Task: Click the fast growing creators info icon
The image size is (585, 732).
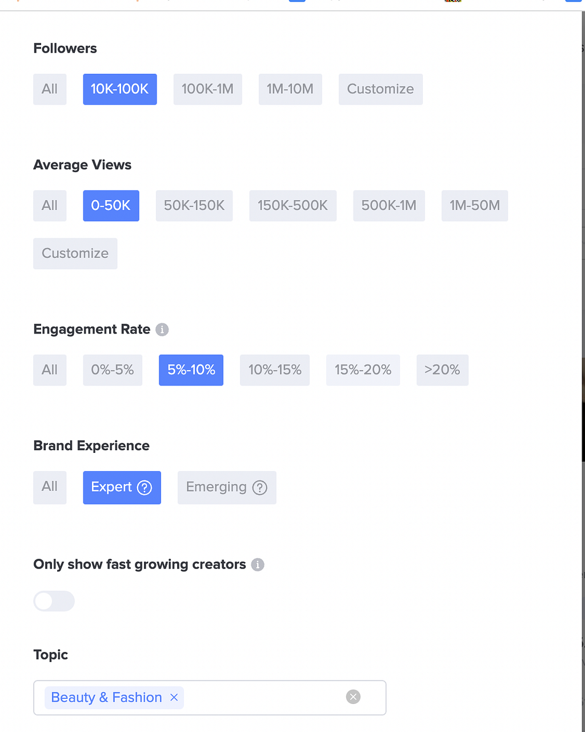Action: [258, 565]
